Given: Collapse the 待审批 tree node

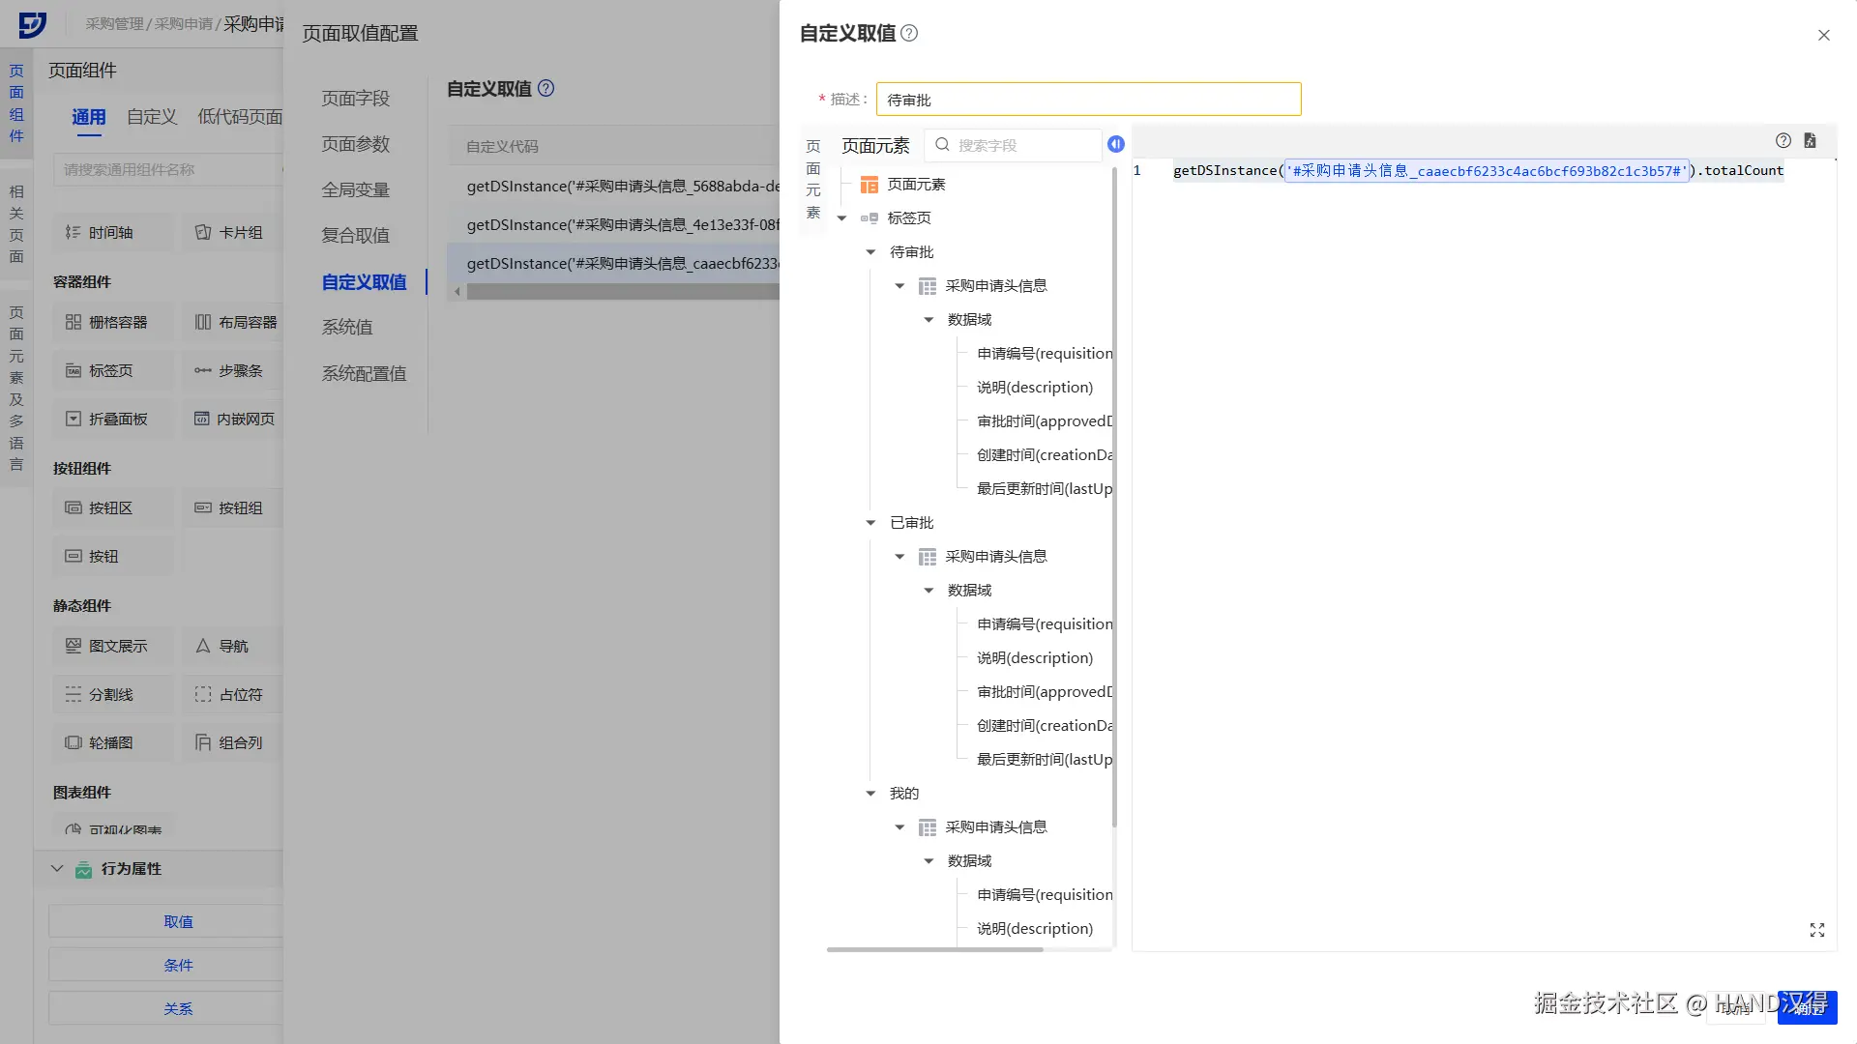Looking at the screenshot, I should click(870, 252).
